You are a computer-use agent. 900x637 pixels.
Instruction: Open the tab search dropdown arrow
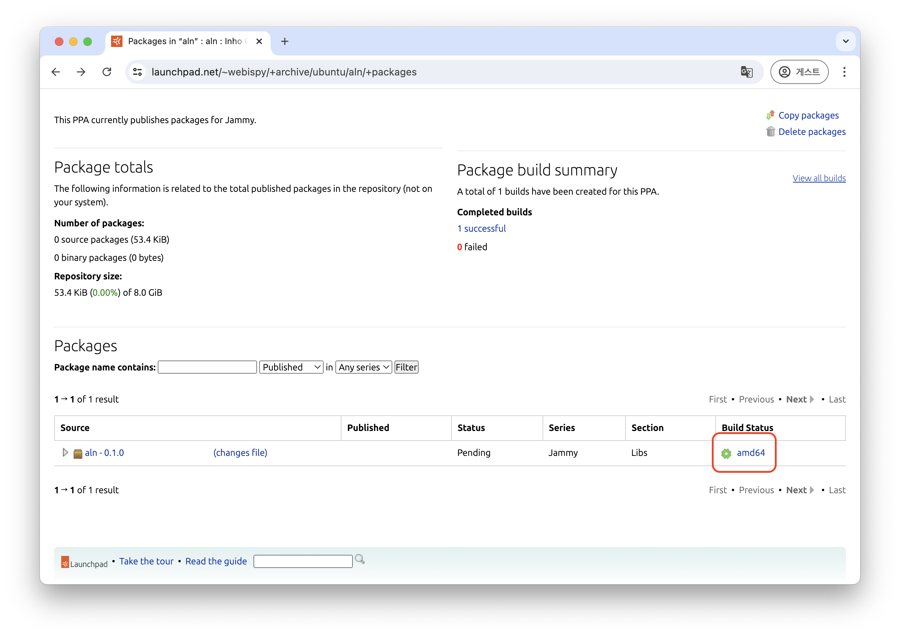click(x=846, y=41)
